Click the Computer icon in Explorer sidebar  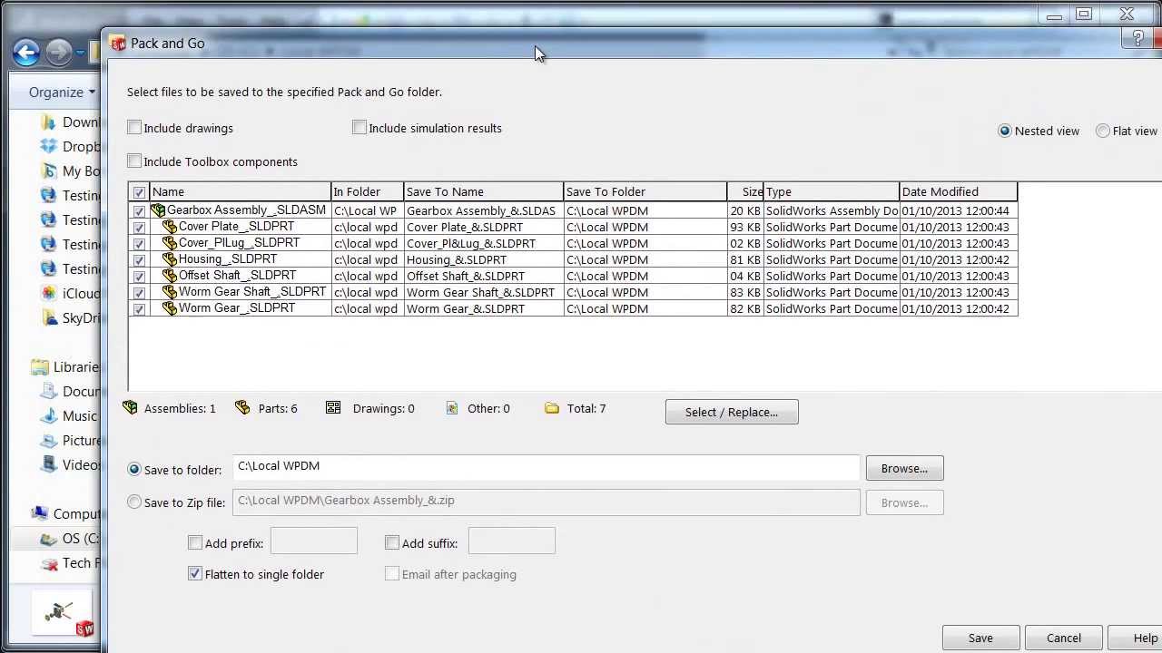click(40, 513)
